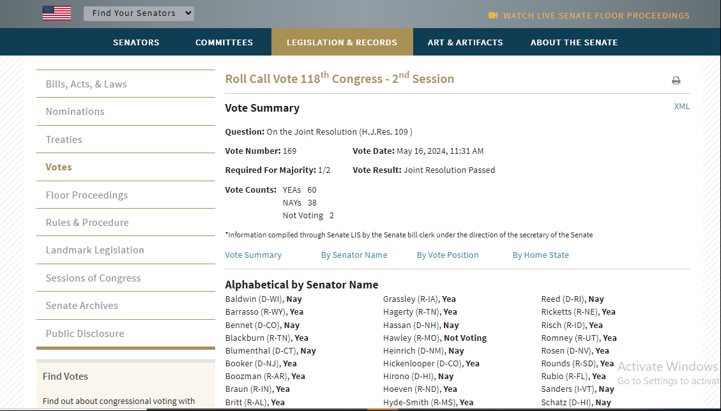This screenshot has height=411, width=721.
Task: Click Reed (D-RI) Nay entry
Action: [572, 299]
